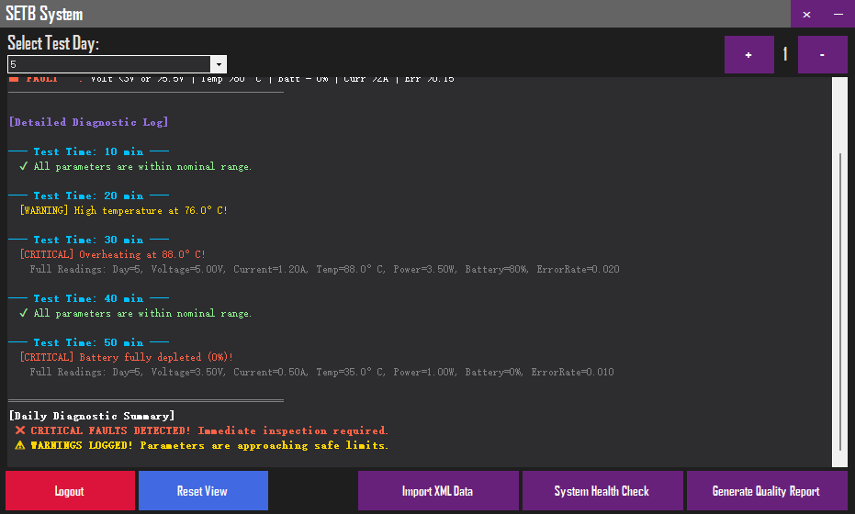The width and height of the screenshot is (855, 514).
Task: Click the stepper value '1' between plus and minus
Action: tap(785, 54)
